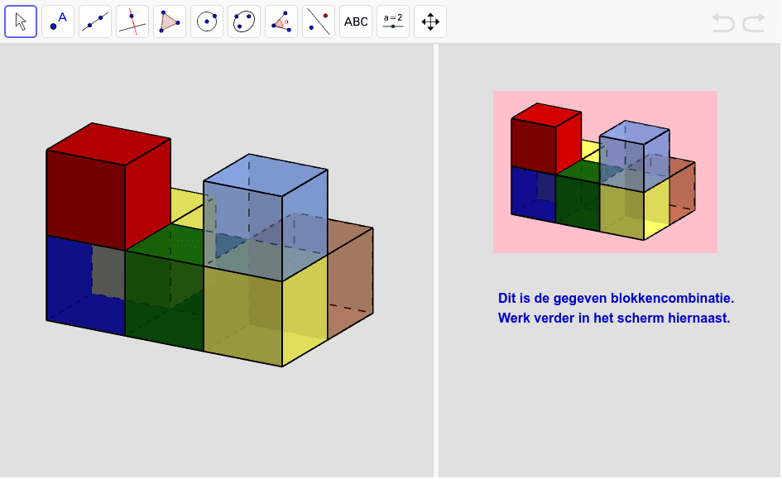Viewport: 782px width, 479px height.
Task: Click the large yellow cube's front face
Action: pos(243,316)
